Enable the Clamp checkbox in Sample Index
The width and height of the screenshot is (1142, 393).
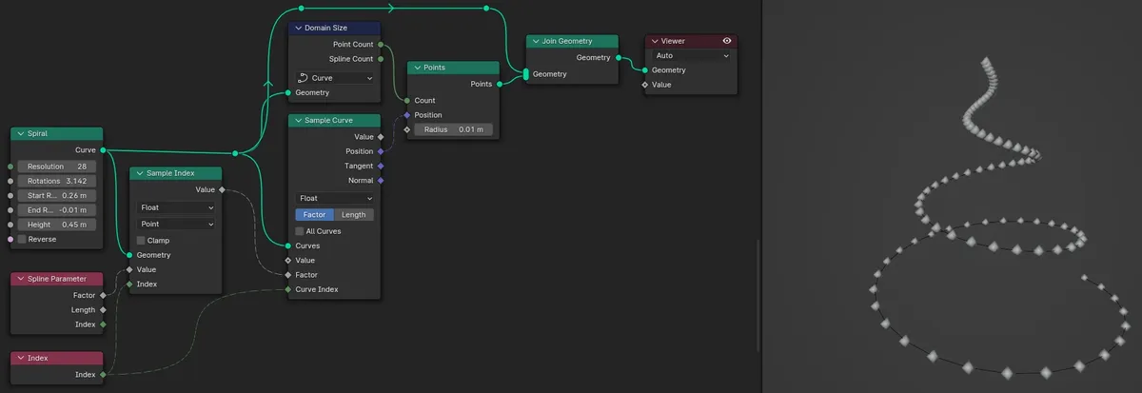[x=141, y=241]
